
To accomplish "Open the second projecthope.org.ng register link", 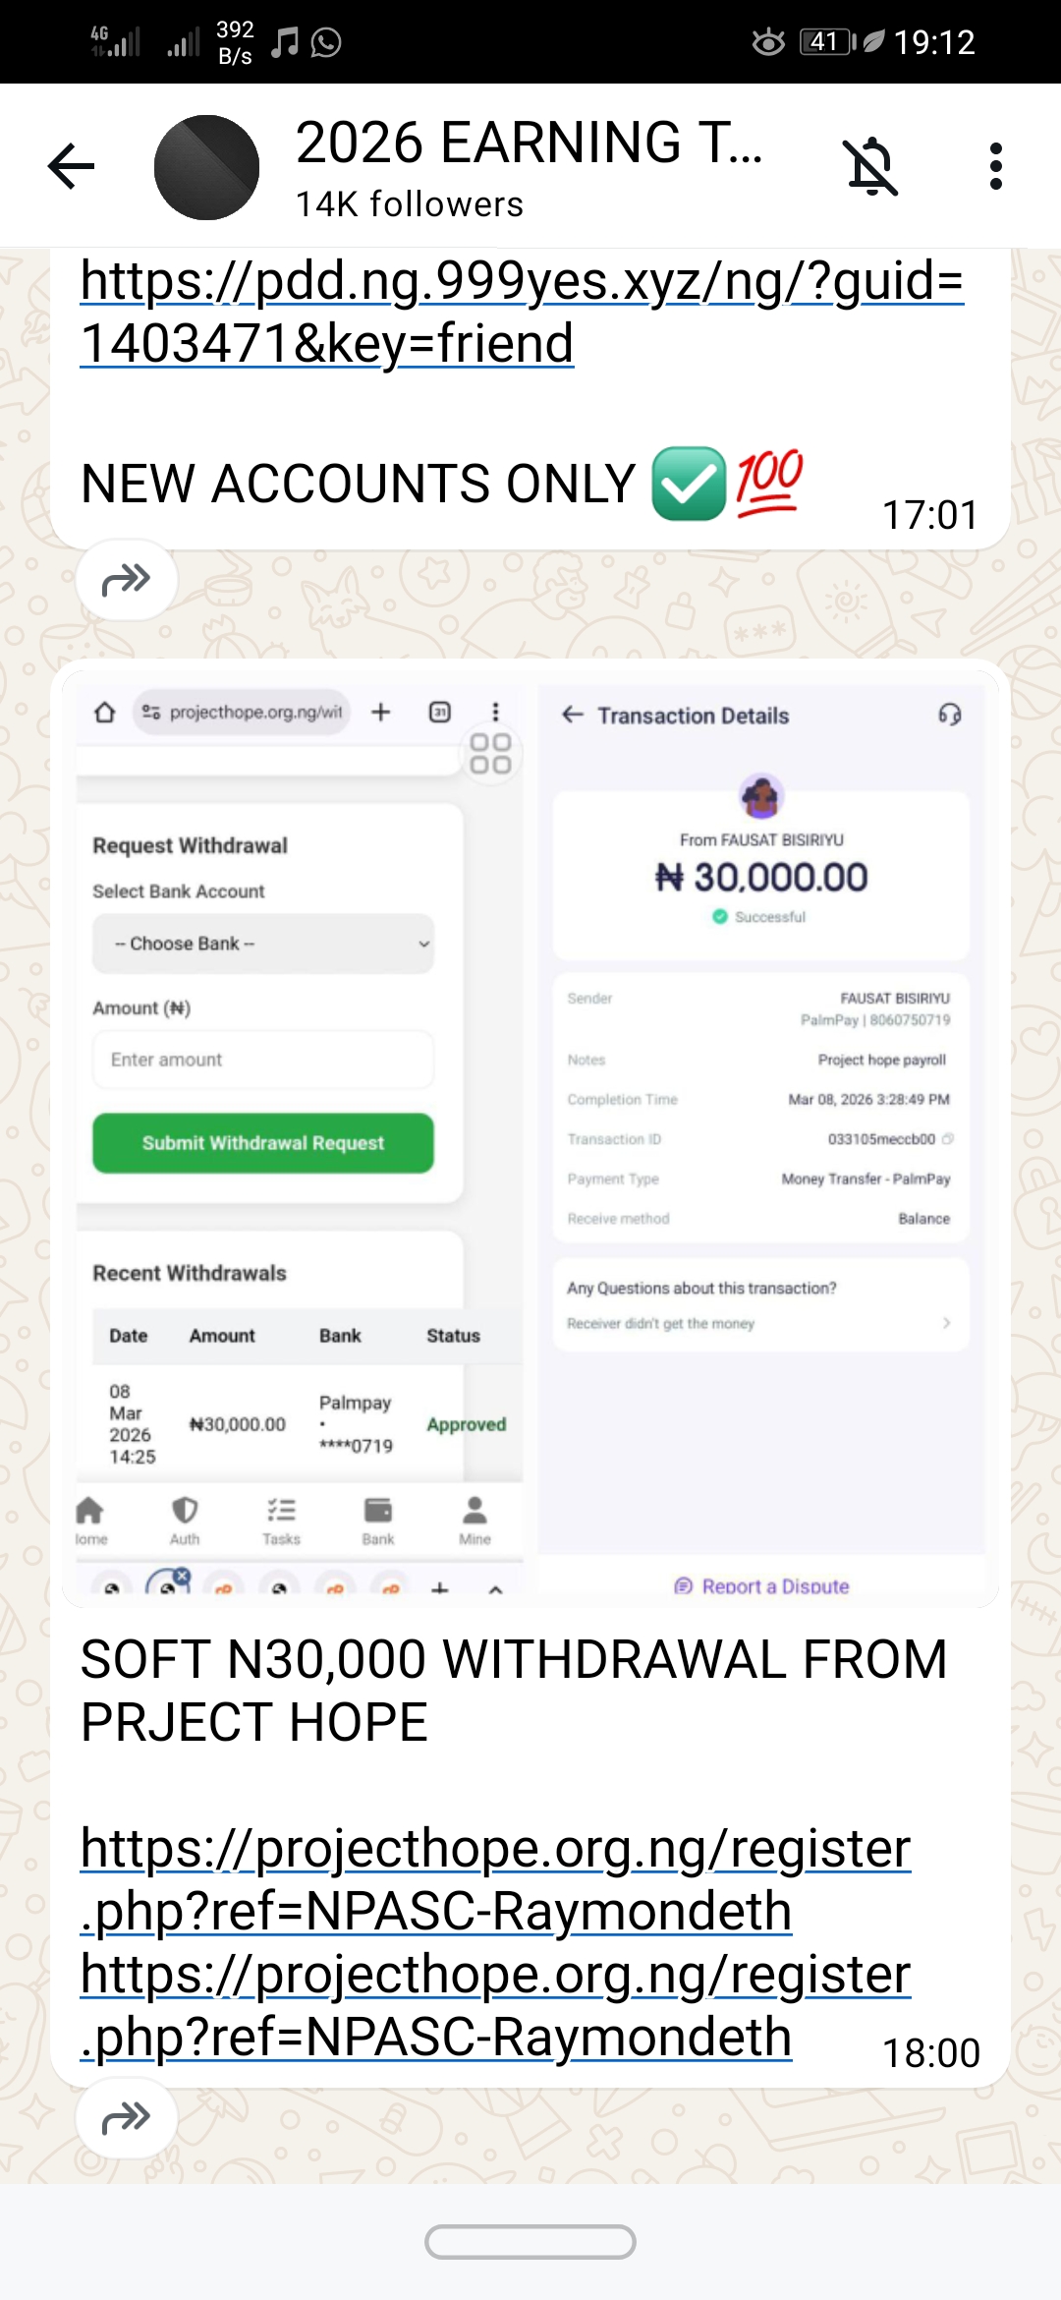I will [x=495, y=2004].
